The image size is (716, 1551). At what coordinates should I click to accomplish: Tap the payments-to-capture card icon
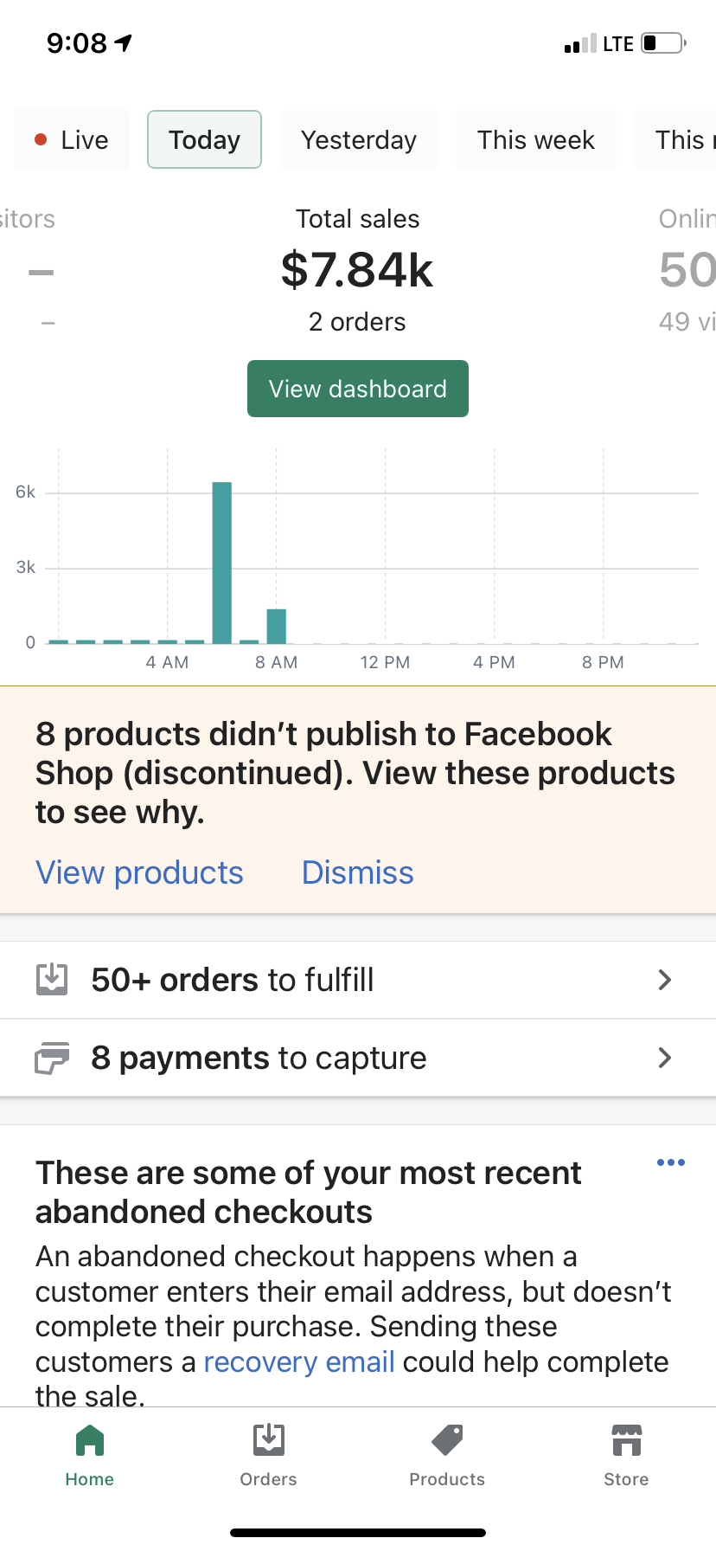coord(52,1058)
